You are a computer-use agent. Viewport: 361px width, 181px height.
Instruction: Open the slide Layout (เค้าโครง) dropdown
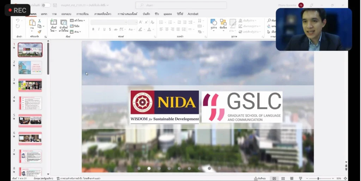(x=78, y=20)
